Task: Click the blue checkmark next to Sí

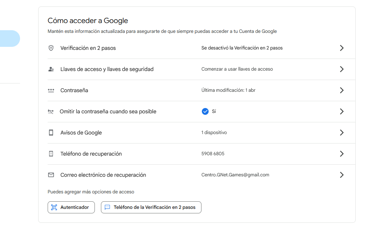Action: point(205,111)
